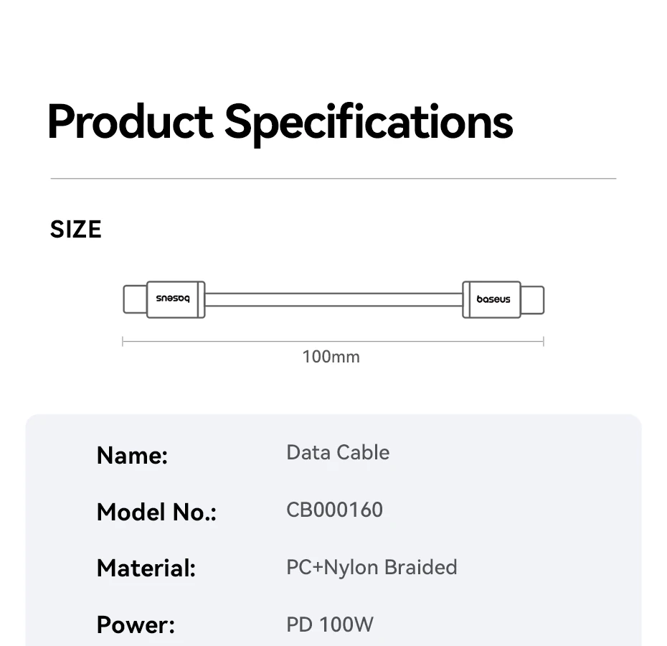Click the PD 100W value
Screen dimensions: 667x646
330,624
